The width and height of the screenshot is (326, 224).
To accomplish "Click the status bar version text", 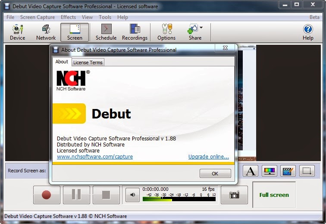I will click(x=66, y=216).
